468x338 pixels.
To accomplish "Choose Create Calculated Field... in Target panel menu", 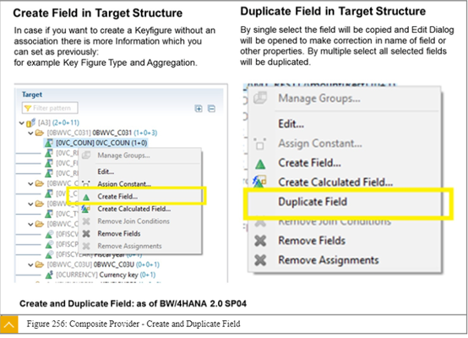I will 134,209.
